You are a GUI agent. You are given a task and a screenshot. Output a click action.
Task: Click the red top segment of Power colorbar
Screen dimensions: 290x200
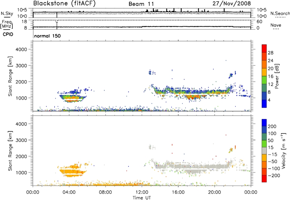pyautogui.click(x=264, y=48)
